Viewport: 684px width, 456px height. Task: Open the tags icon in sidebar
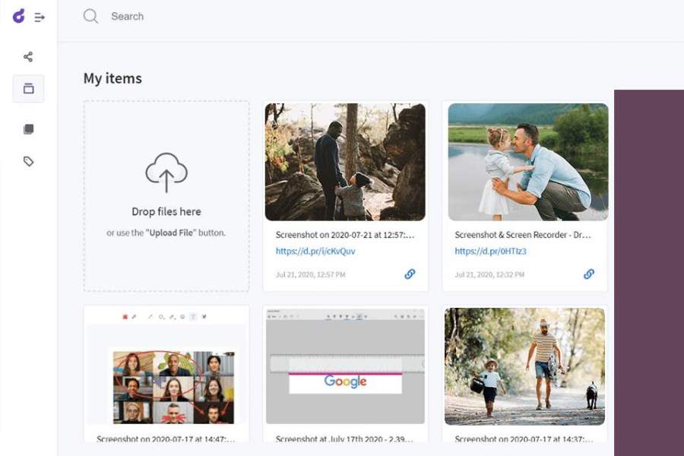[x=28, y=161]
